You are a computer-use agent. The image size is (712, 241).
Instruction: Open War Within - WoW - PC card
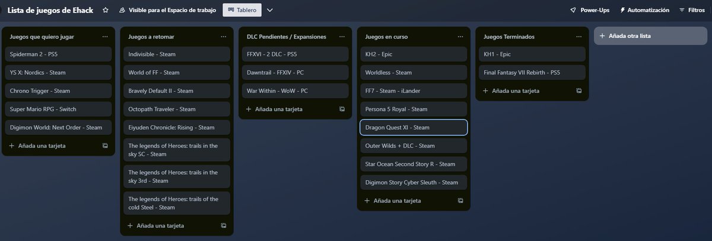pos(295,91)
